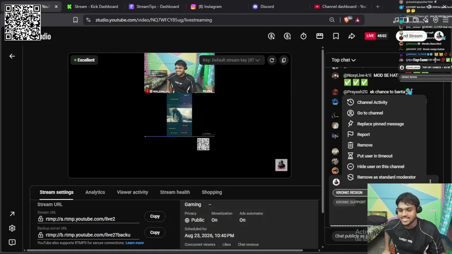Switch to the Shopping tab
The height and width of the screenshot is (254, 452).
(x=212, y=192)
